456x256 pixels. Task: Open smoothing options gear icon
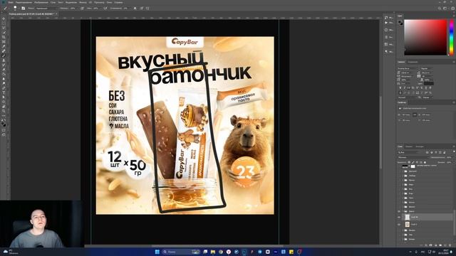tap(135, 9)
